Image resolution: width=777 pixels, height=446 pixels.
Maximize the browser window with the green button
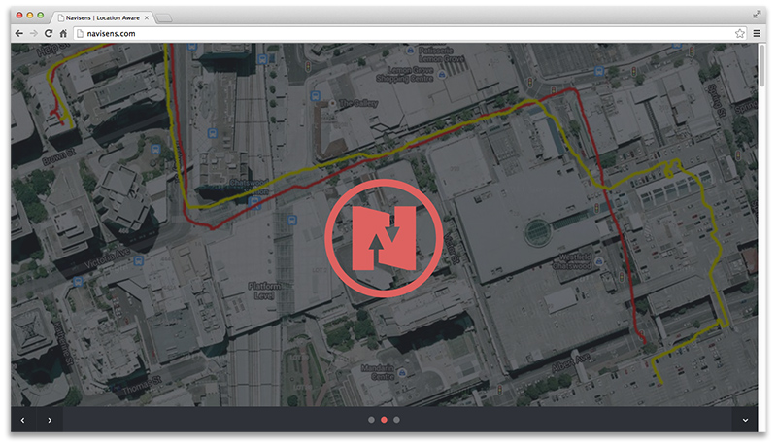[41, 16]
